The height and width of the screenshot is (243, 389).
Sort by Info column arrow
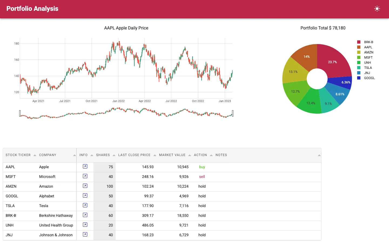92,155
